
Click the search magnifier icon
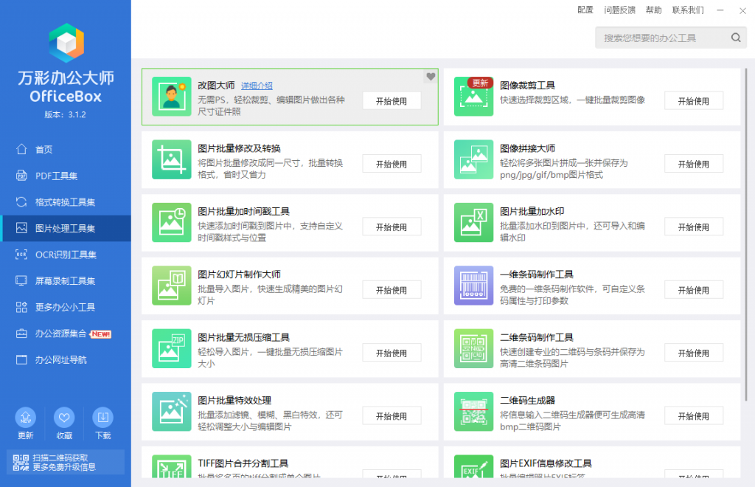pos(735,37)
